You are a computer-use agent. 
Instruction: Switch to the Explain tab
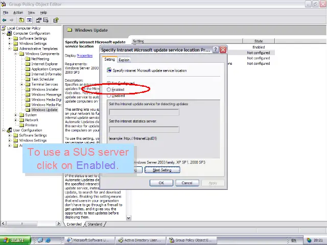pos(124,60)
